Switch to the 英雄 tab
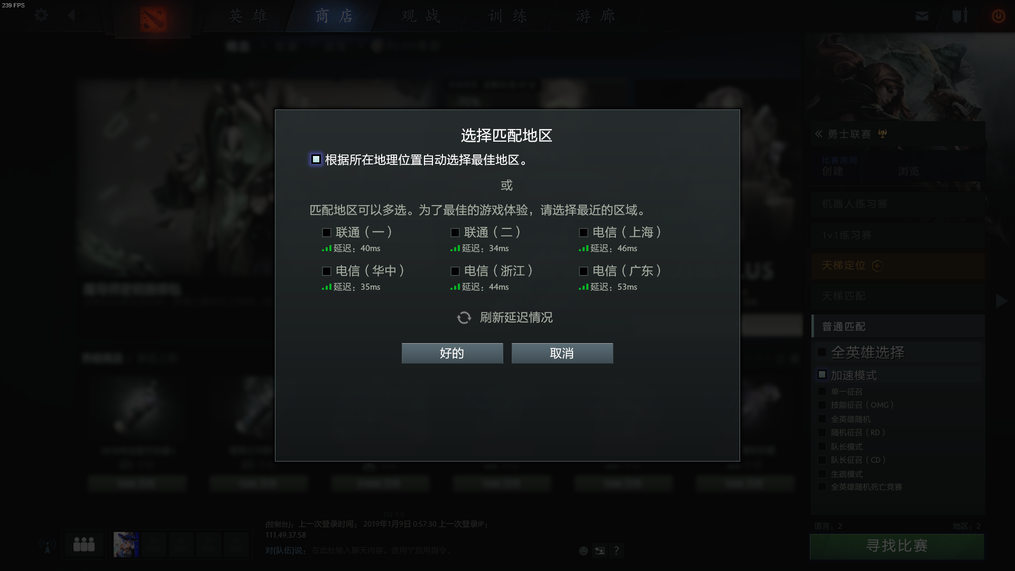1015x571 pixels. tap(248, 16)
